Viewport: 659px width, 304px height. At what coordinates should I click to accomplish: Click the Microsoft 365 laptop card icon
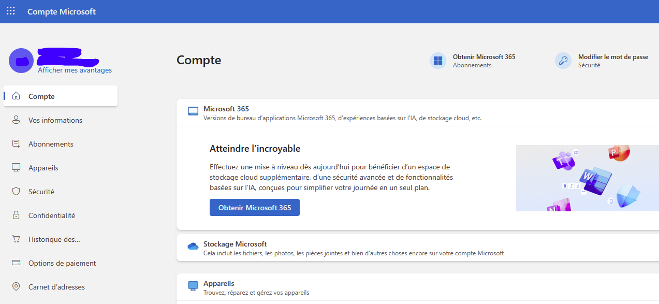click(193, 111)
